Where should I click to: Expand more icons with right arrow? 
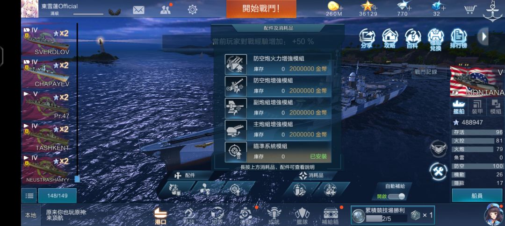click(x=484, y=36)
